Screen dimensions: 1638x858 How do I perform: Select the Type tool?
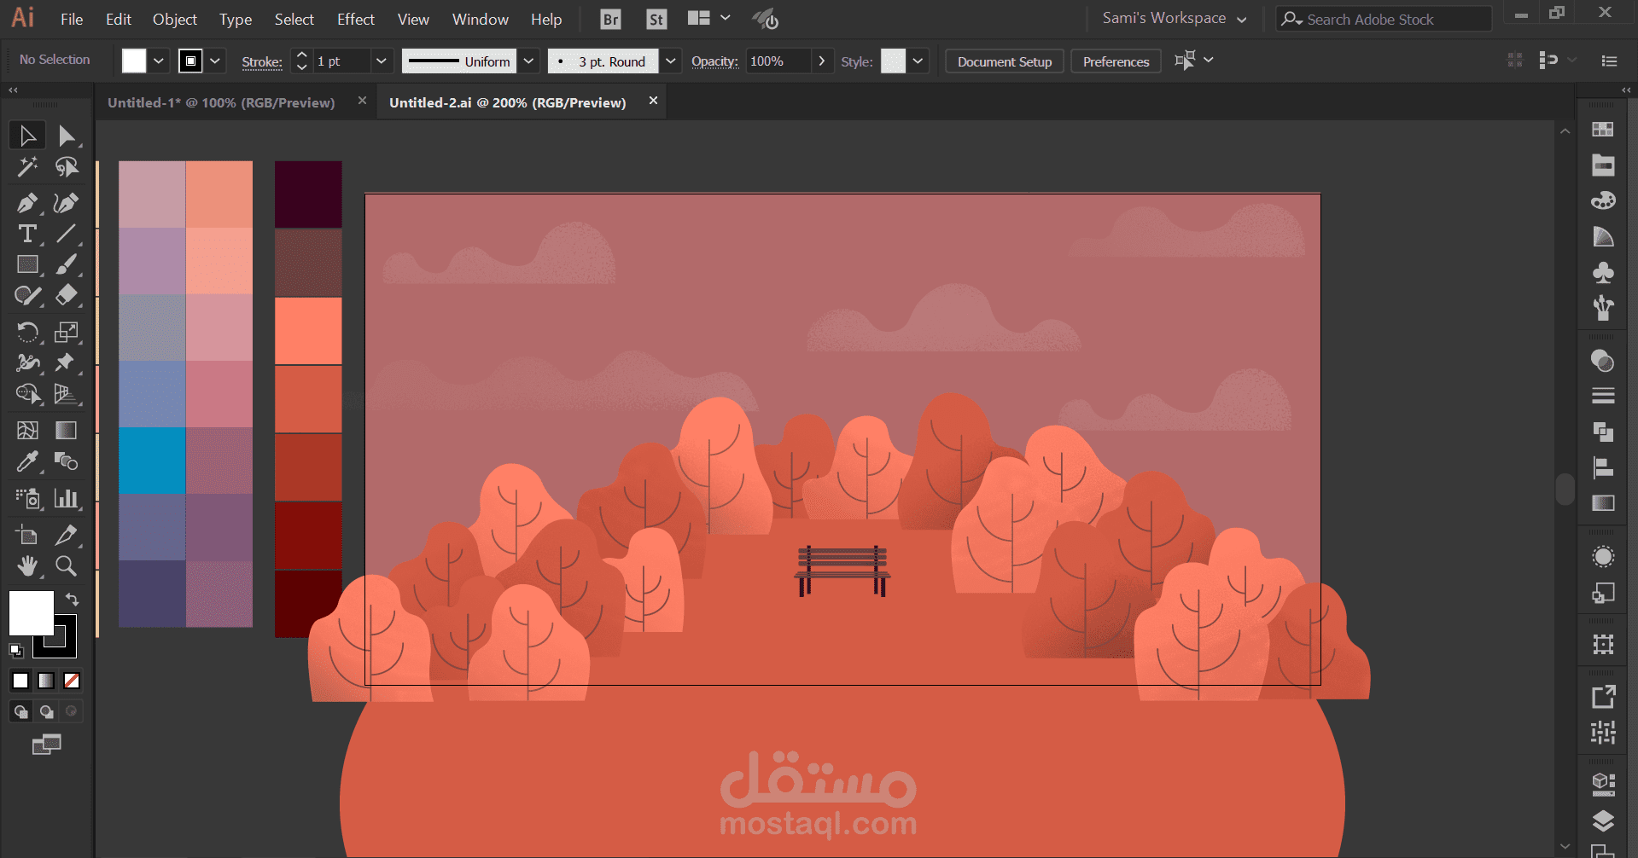tap(27, 234)
